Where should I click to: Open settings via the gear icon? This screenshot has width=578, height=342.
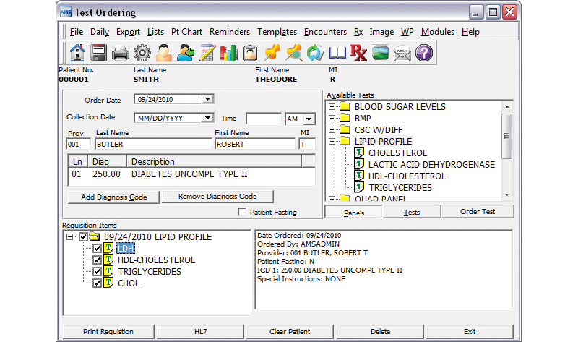142,53
